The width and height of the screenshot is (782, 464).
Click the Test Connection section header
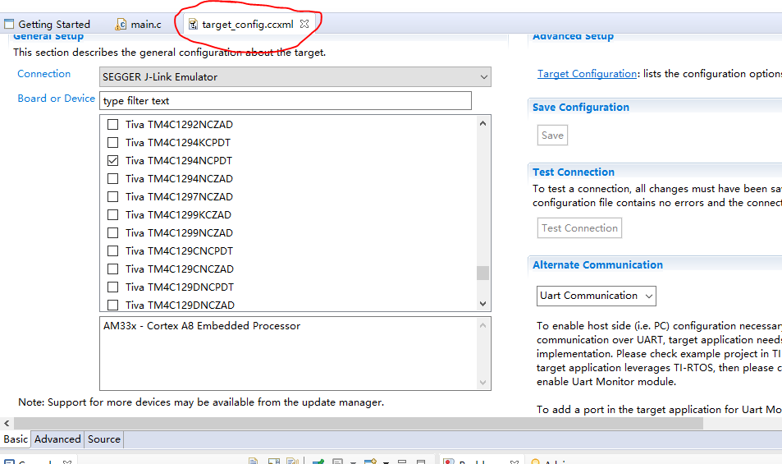coord(573,172)
